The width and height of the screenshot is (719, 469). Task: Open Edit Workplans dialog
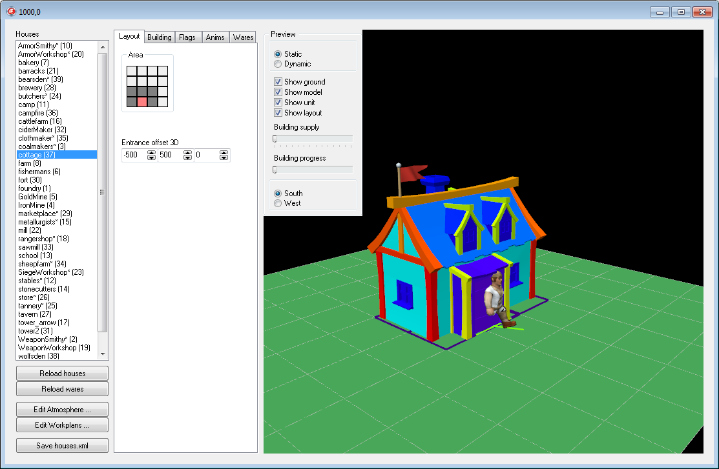63,425
